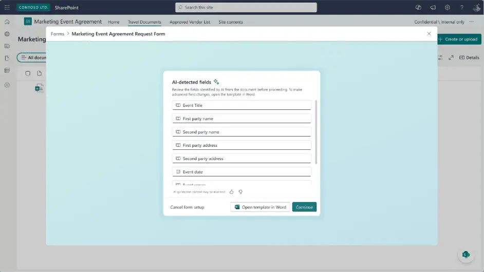
Task: Click the lists icon in the left rail
Action: coord(7,70)
